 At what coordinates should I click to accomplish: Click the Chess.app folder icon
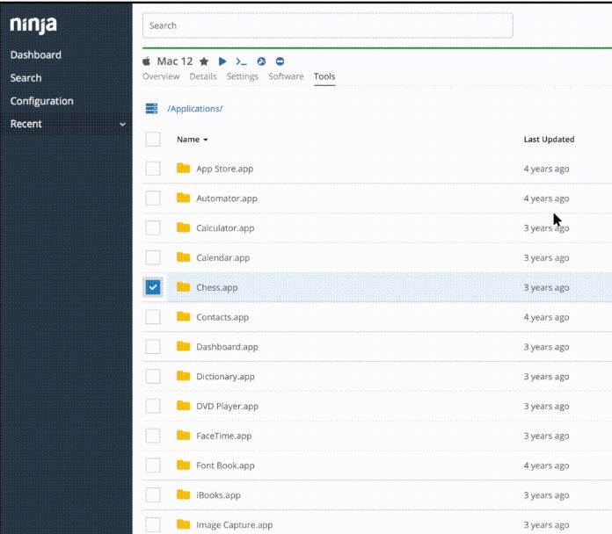(183, 287)
